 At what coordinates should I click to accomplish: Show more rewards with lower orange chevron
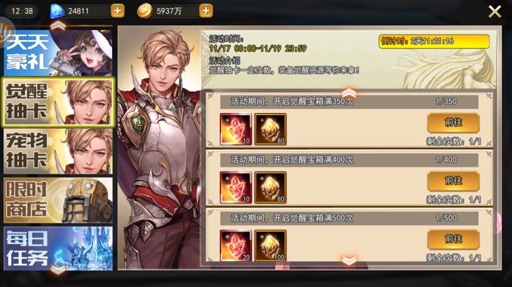pyautogui.click(x=349, y=260)
